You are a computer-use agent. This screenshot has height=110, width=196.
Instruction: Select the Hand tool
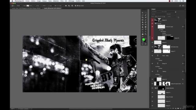142,34
